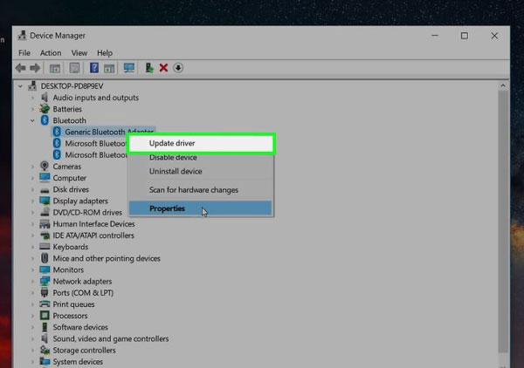Select the Generic Bluetooth Adapter row

[x=103, y=132]
